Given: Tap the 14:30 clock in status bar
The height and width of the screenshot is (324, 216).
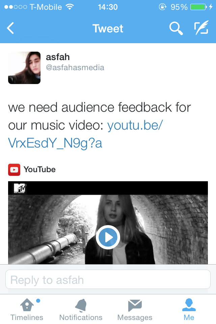Looking at the screenshot, I should click(x=108, y=7).
